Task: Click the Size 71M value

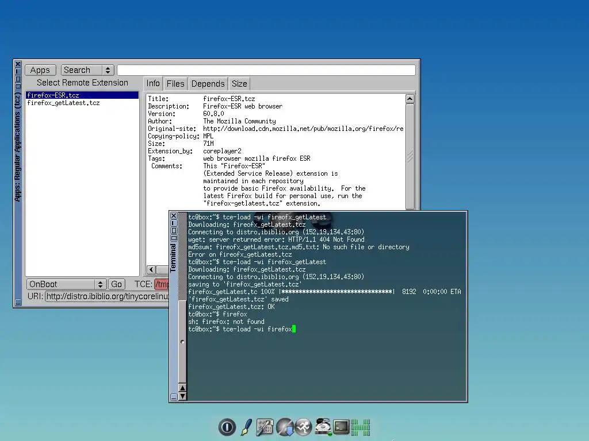Action: coord(208,144)
